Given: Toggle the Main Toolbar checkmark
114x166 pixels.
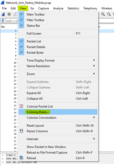Looking at the screenshot, I should [21, 14].
